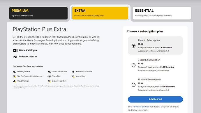Click the PlayStation Plus Collection icon
Viewport: 201px width, 113px height.
pyautogui.click(x=14, y=76)
